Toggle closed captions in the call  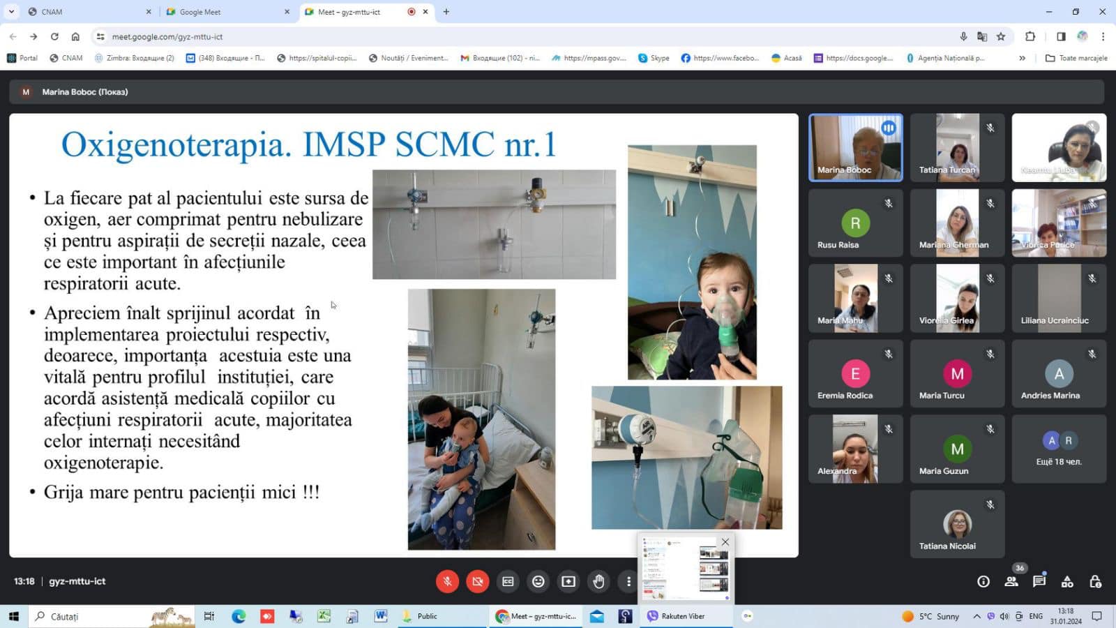pyautogui.click(x=508, y=581)
